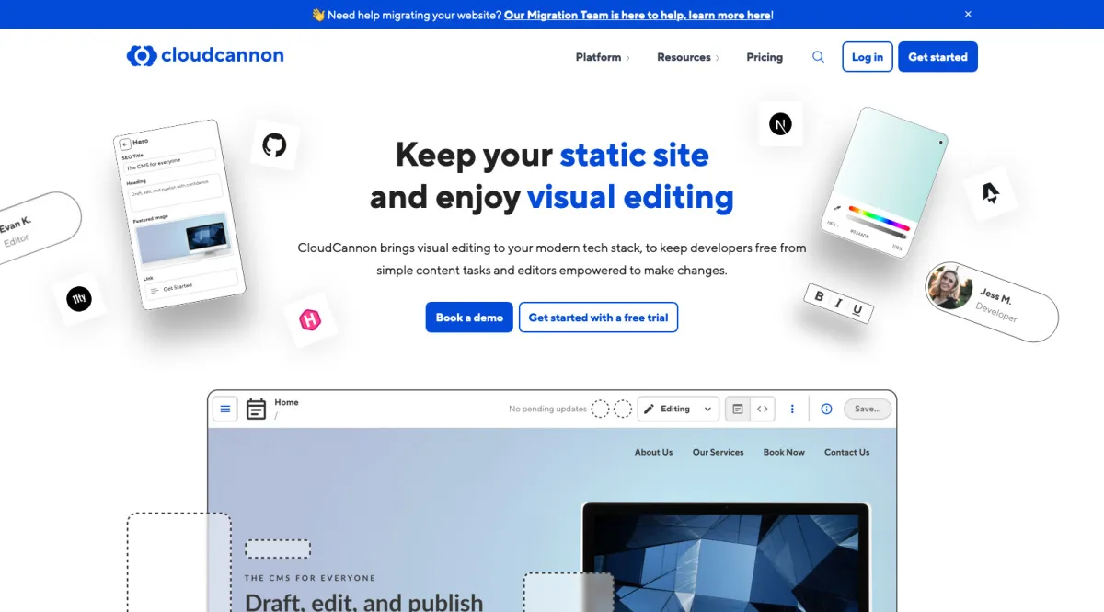Click the Eleventy logo icon
Viewport: 1104px width, 612px height.
79,299
